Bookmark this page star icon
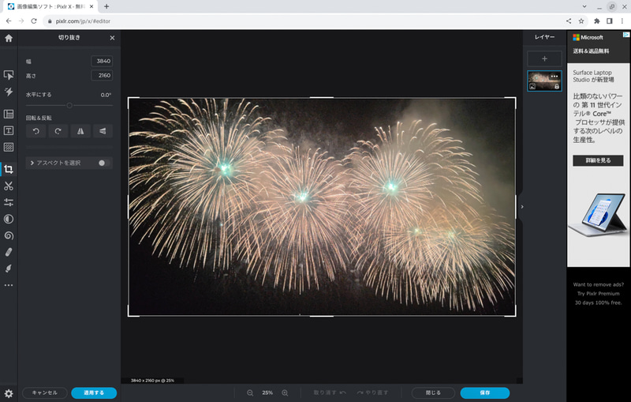 pos(581,21)
